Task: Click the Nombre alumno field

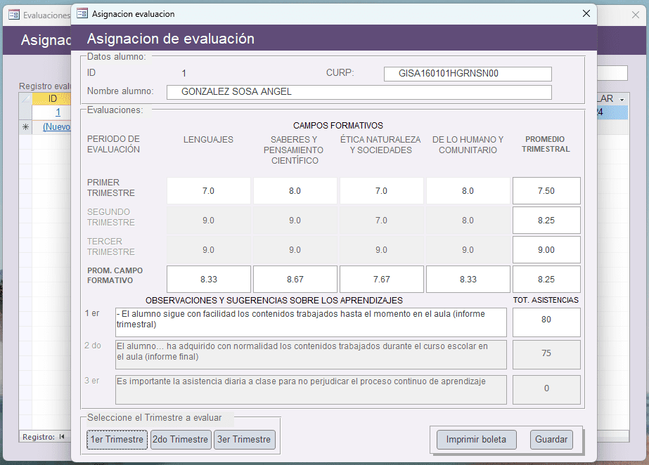Action: [359, 92]
